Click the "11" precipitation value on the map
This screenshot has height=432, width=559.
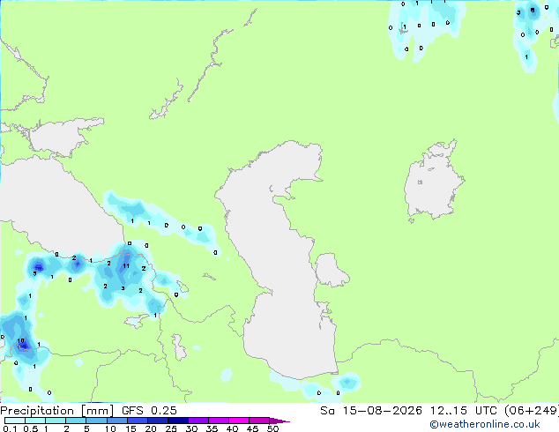pyautogui.click(x=126, y=266)
